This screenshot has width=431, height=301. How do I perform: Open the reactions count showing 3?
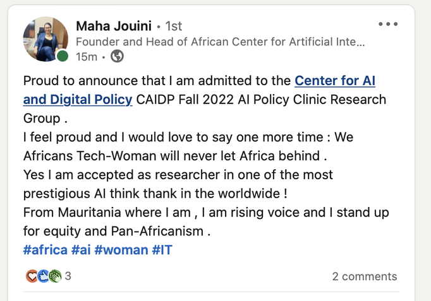(68, 276)
